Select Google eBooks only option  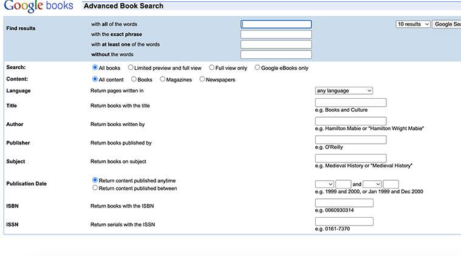258,68
